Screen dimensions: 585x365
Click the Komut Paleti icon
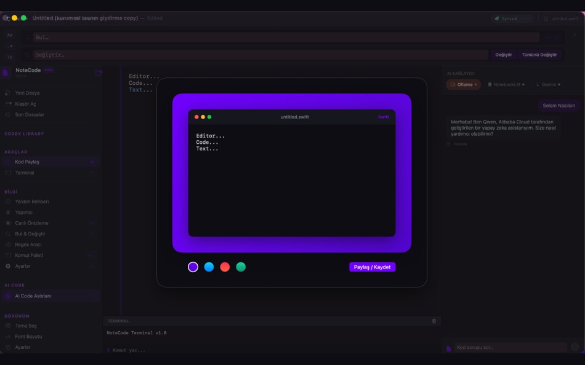8,256
